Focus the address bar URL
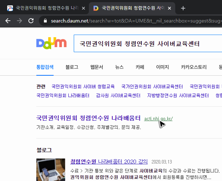 pyautogui.click(x=136, y=21)
